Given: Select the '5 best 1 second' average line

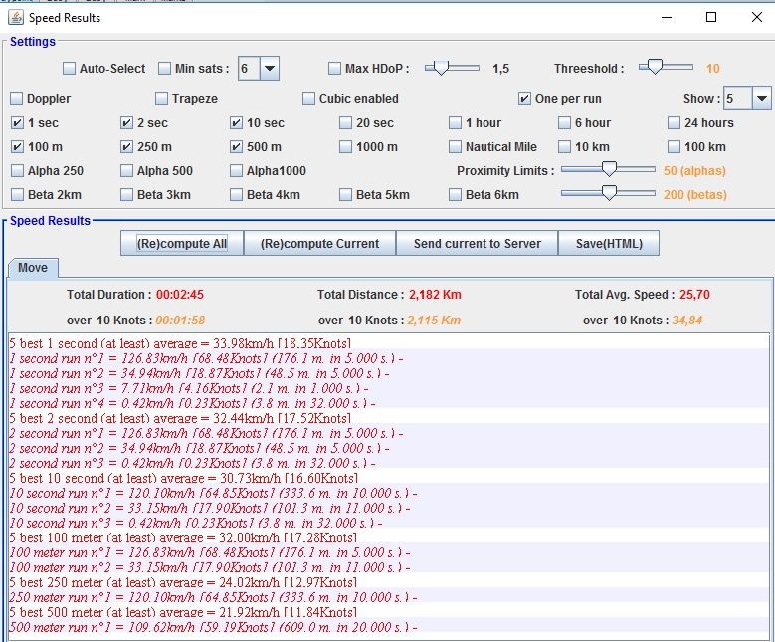Looking at the screenshot, I should (x=388, y=343).
